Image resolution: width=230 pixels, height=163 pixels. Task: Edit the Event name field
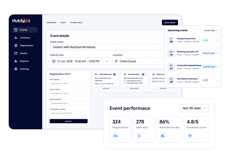pyautogui.click(x=108, y=47)
